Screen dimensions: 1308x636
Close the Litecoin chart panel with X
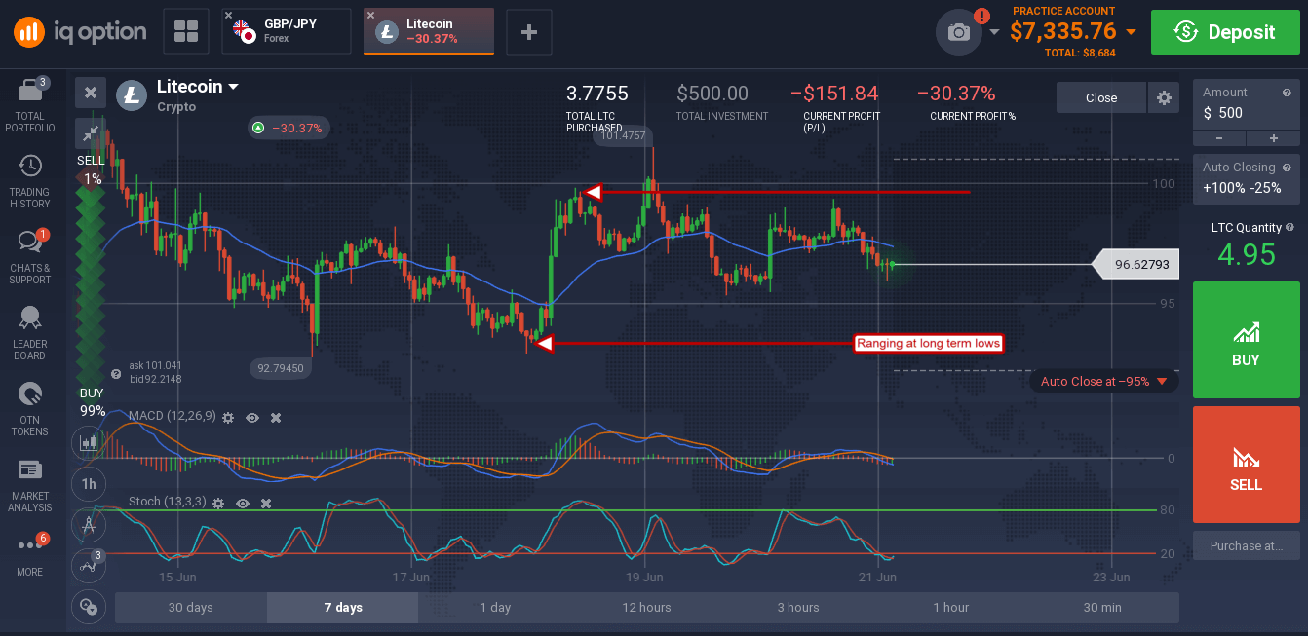[x=90, y=93]
